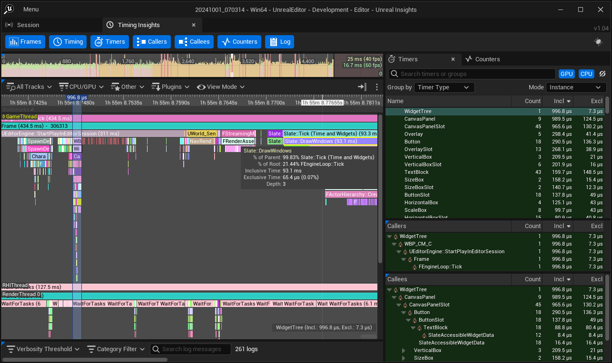Sort timers by Count column header

(528, 101)
